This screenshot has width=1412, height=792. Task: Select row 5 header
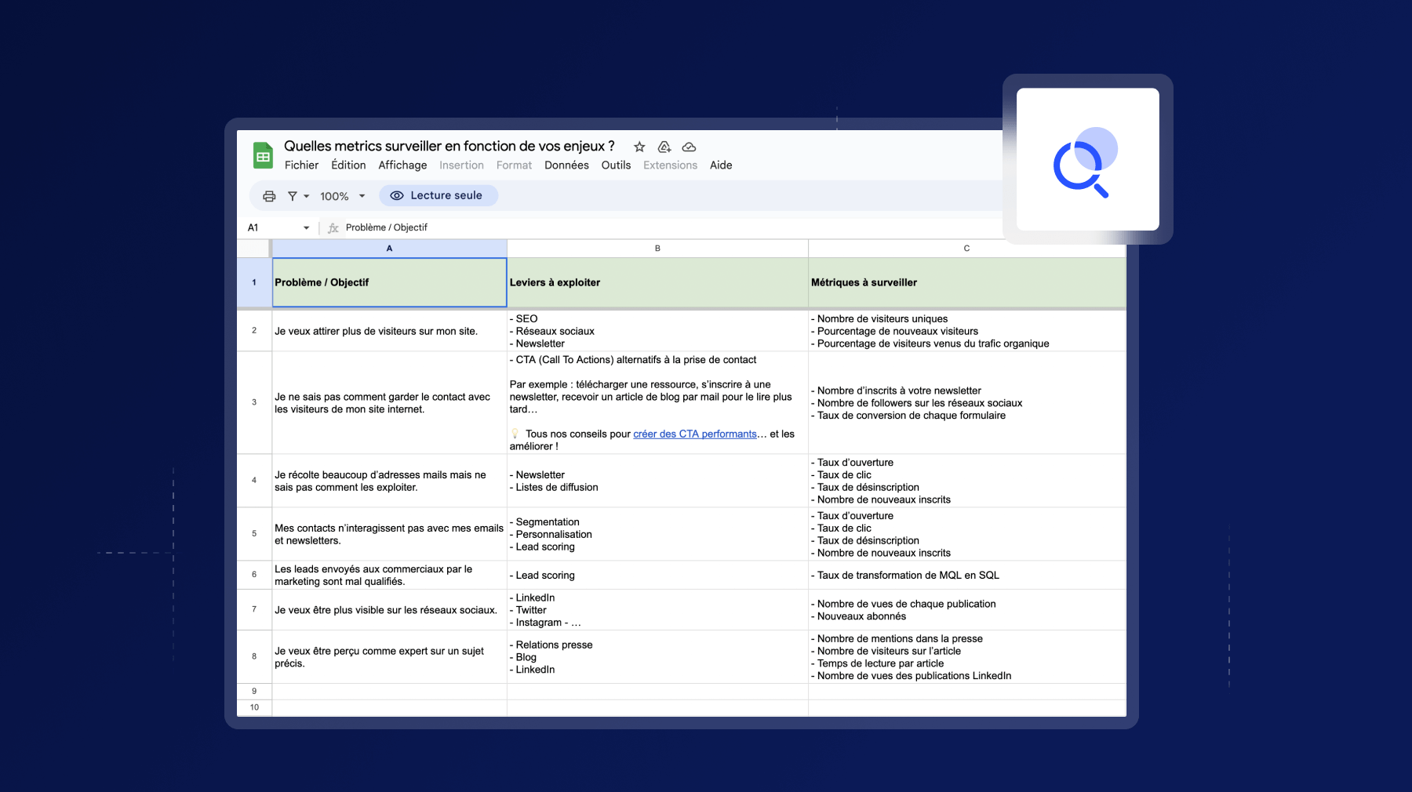click(254, 534)
